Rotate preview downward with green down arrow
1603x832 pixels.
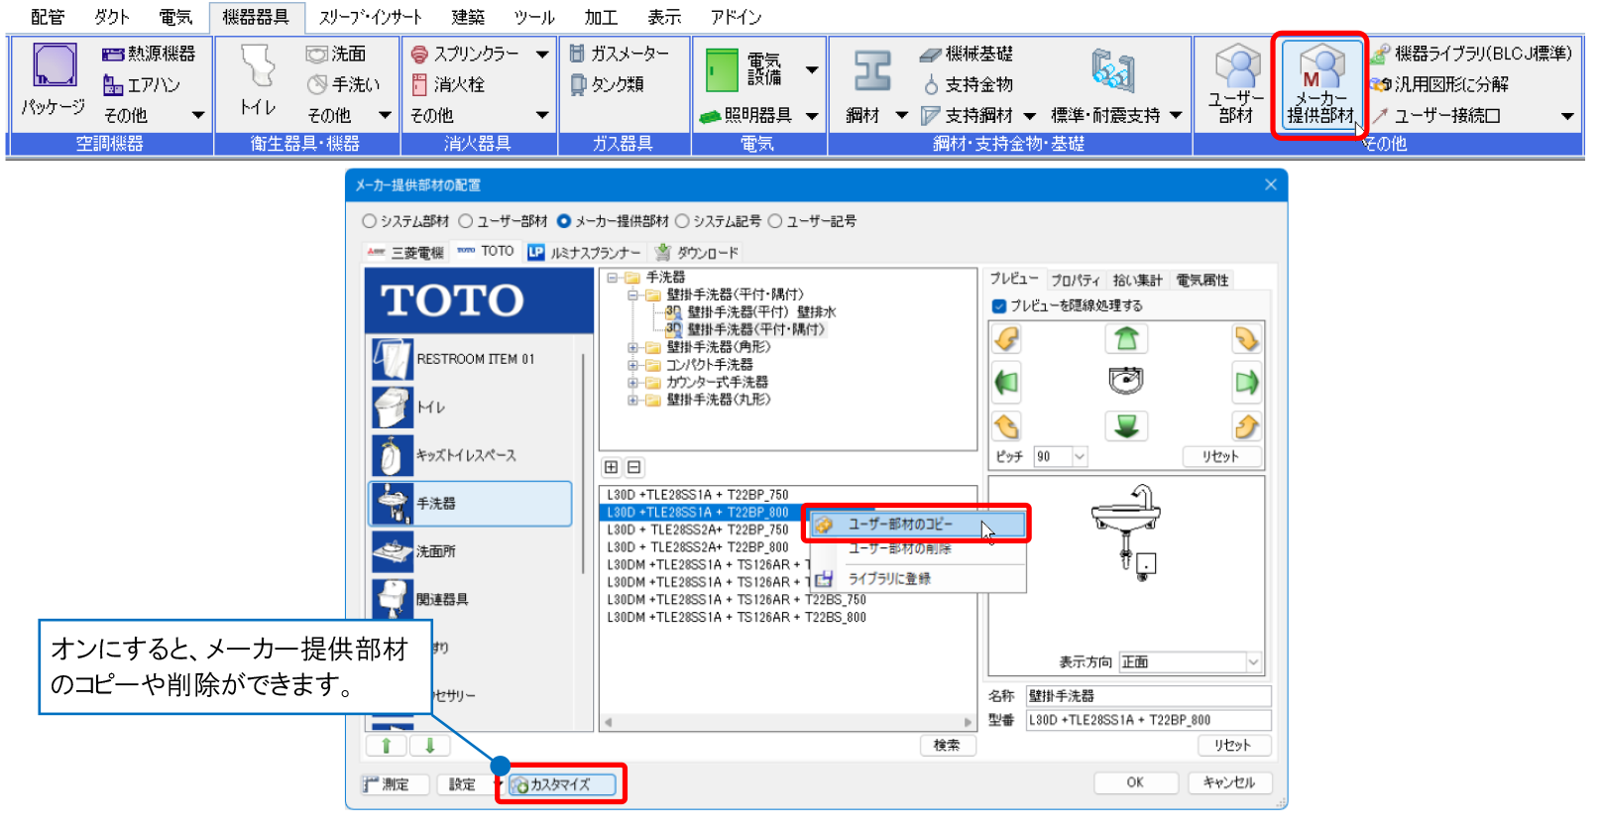click(1126, 426)
